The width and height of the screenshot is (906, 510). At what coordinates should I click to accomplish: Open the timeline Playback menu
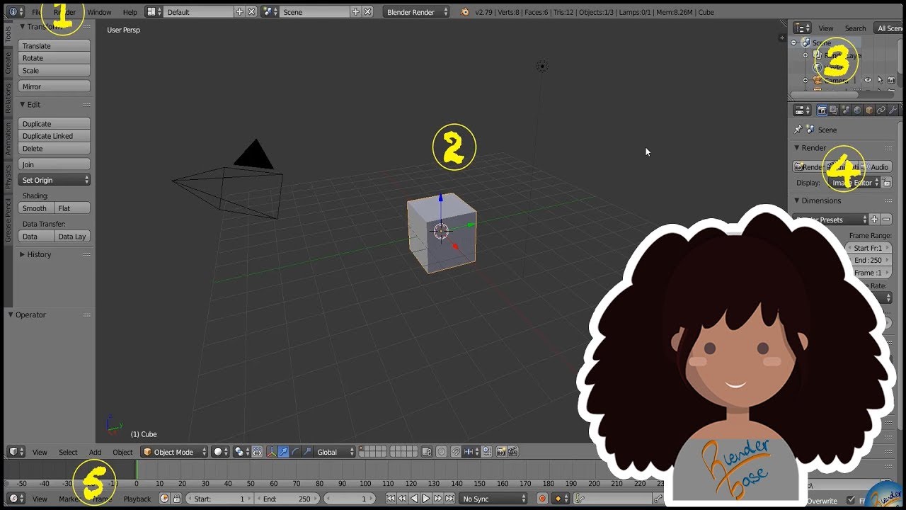click(137, 499)
